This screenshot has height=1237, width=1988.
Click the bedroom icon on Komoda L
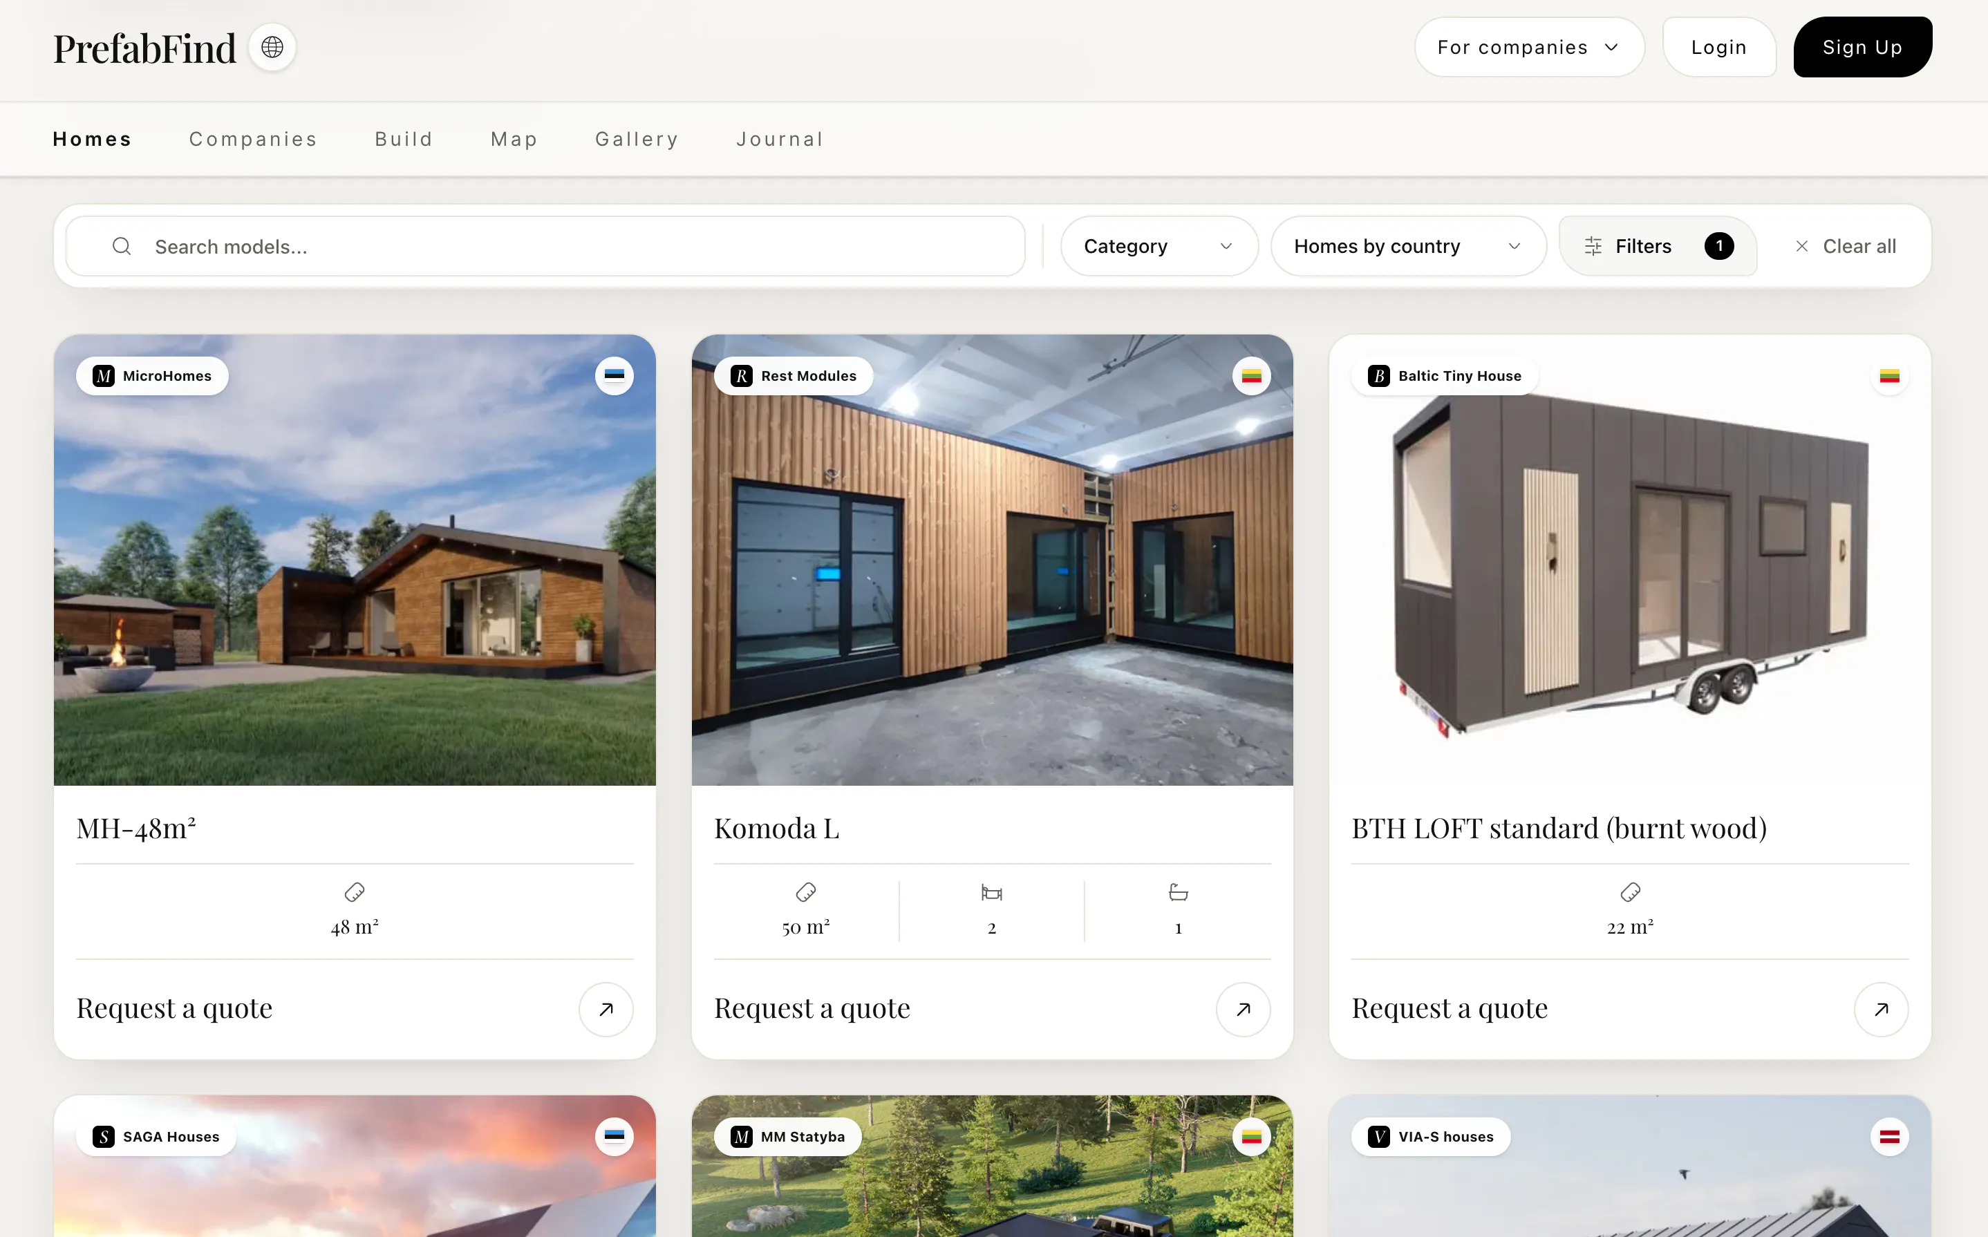(991, 891)
